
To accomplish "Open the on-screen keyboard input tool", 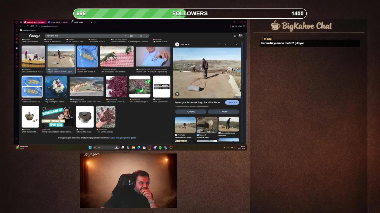I will pyautogui.click(x=131, y=36).
